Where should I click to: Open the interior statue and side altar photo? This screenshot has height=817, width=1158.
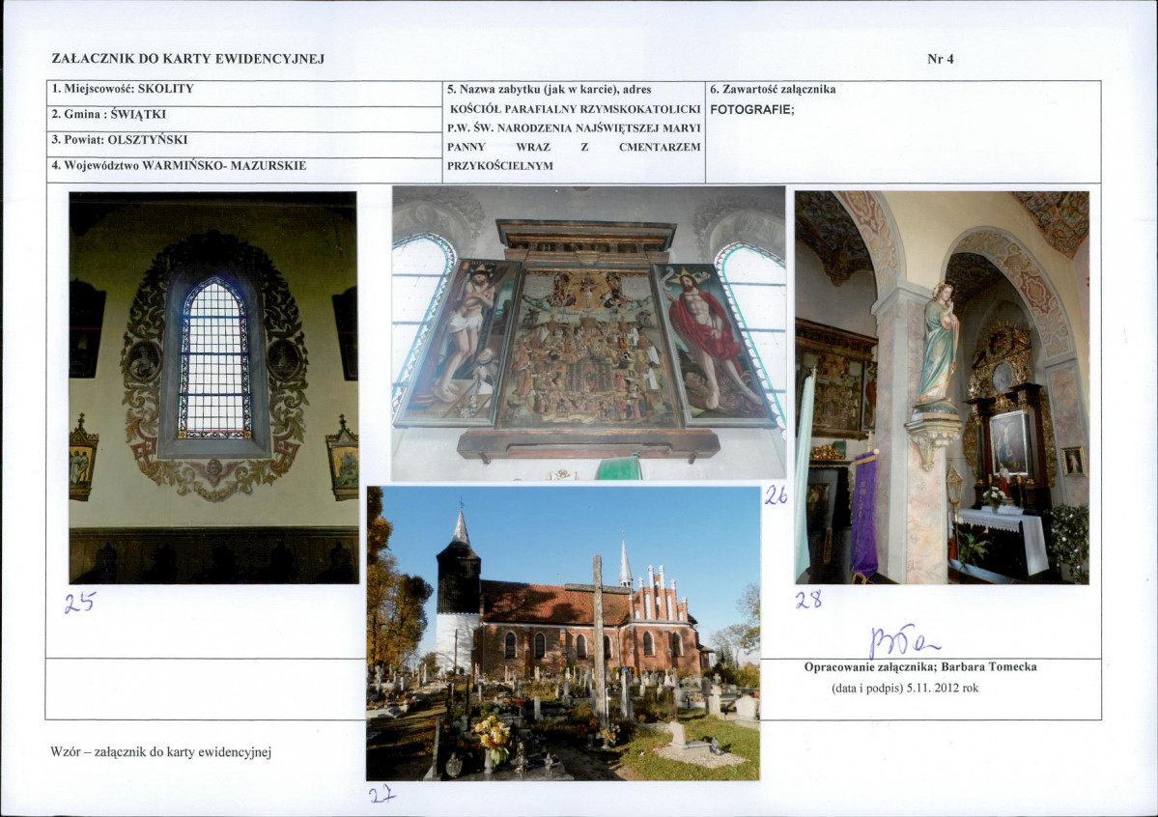point(942,388)
